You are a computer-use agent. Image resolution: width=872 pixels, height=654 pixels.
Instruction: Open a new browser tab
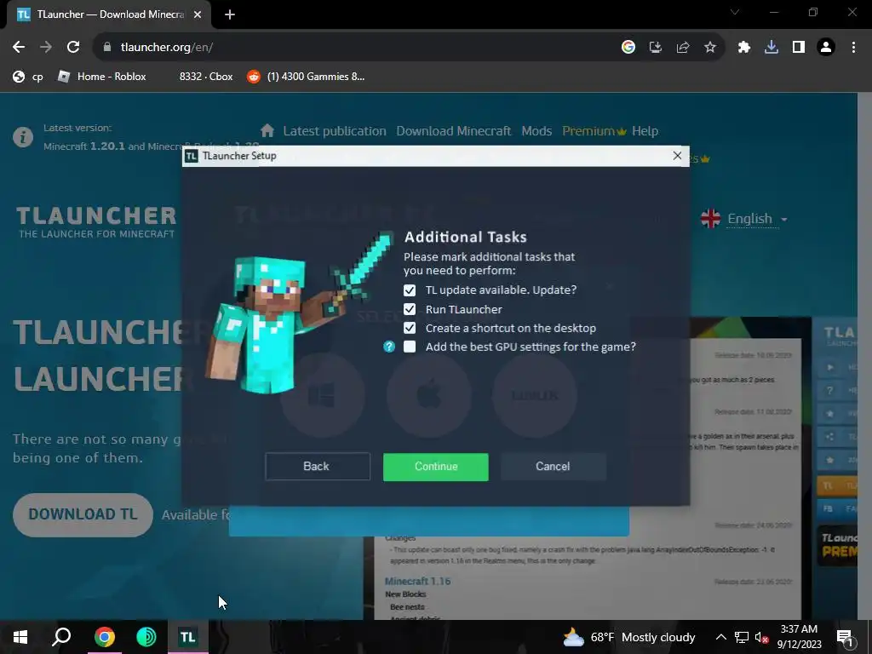click(x=230, y=15)
